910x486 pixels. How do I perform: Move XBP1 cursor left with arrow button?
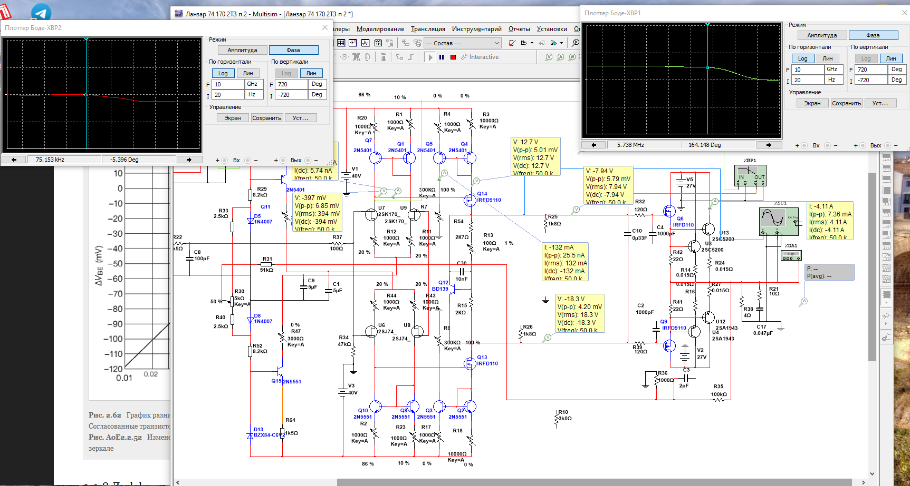pyautogui.click(x=593, y=145)
